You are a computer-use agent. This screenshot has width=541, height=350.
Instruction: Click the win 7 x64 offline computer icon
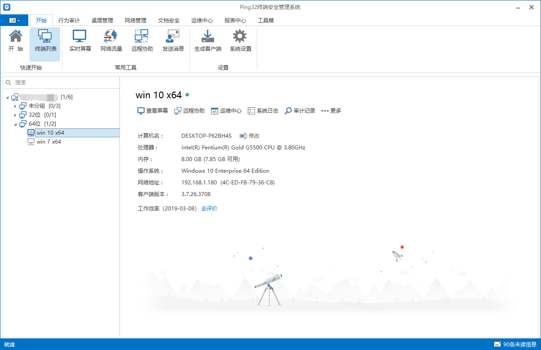coord(31,142)
